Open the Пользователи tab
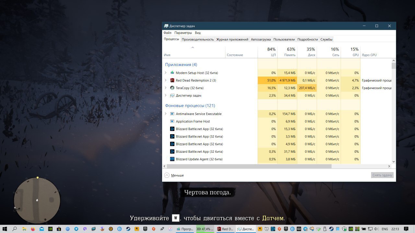 pos(284,39)
